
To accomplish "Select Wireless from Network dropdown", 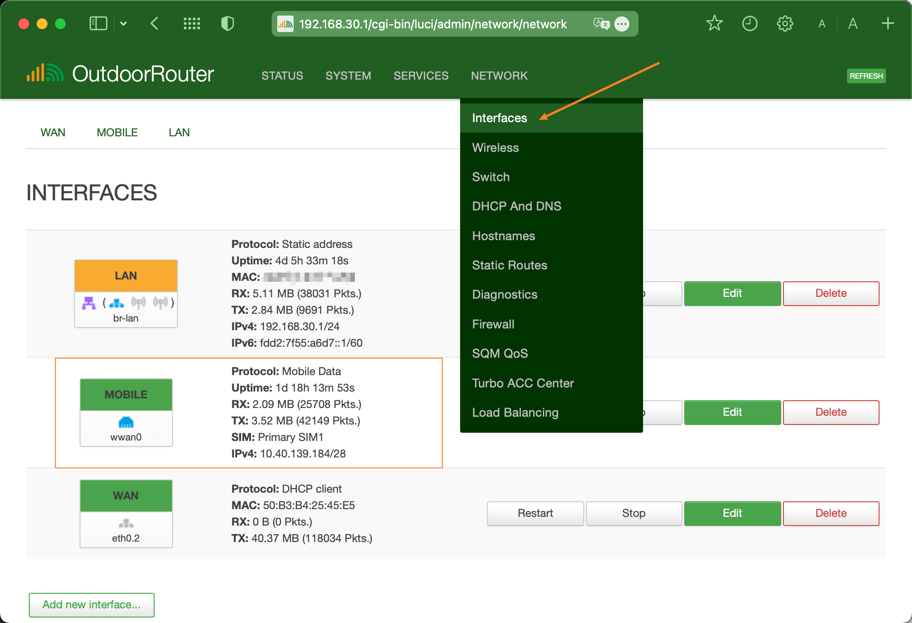I will click(x=495, y=148).
